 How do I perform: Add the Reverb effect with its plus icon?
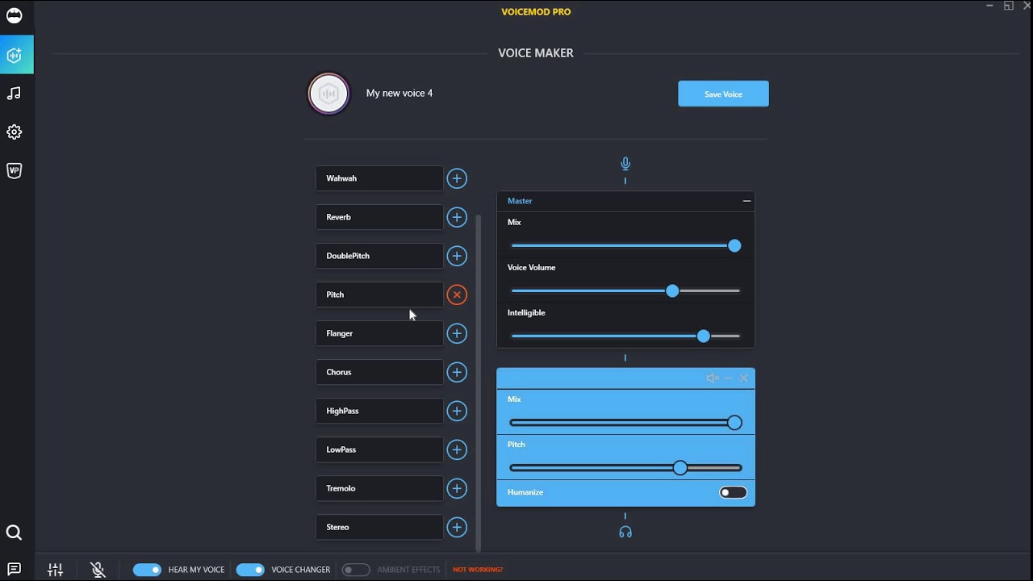(x=457, y=217)
